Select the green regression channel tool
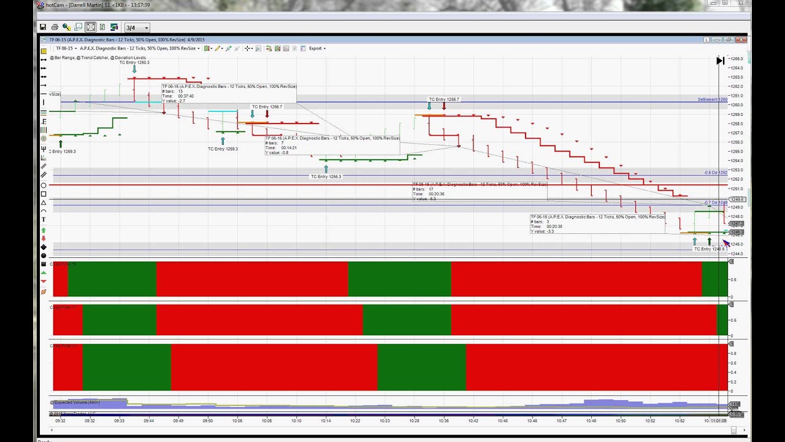The image size is (785, 442). (x=44, y=112)
